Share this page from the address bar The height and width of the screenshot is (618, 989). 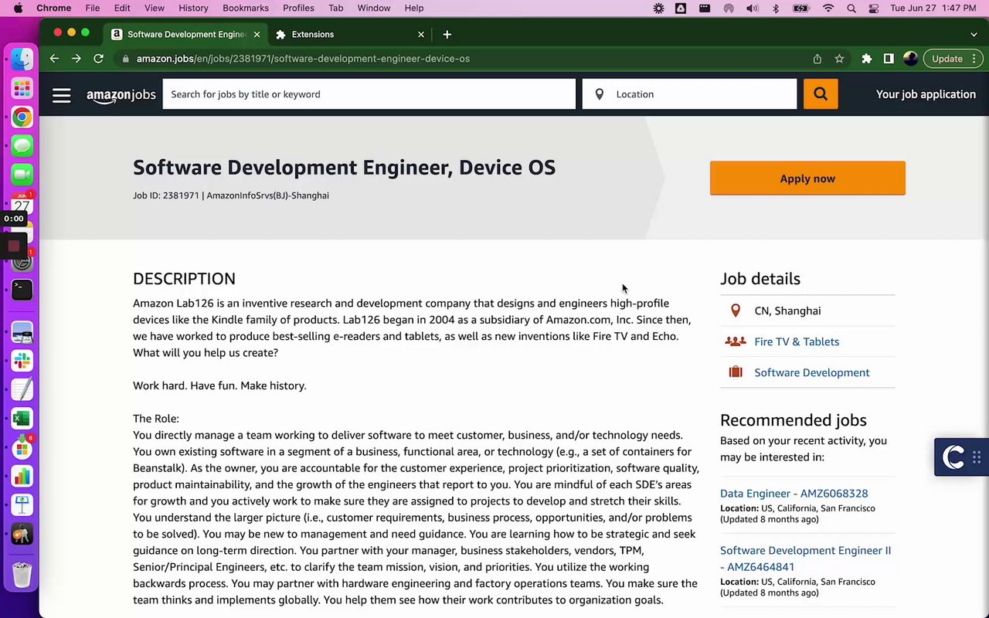point(817,59)
